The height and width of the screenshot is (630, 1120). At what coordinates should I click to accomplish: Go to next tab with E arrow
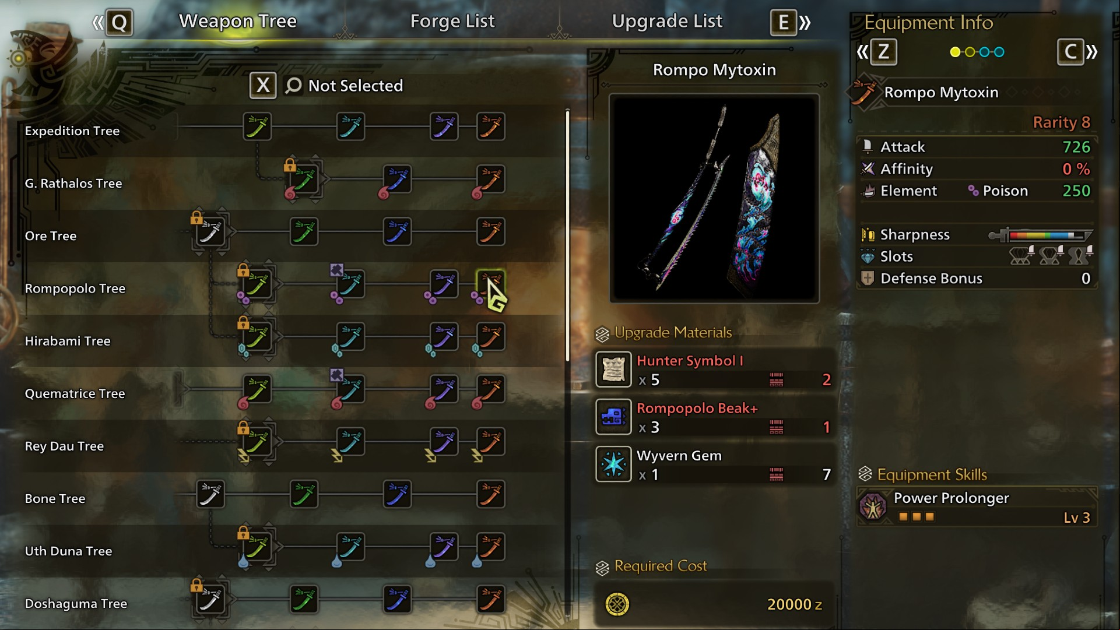pyautogui.click(x=791, y=23)
